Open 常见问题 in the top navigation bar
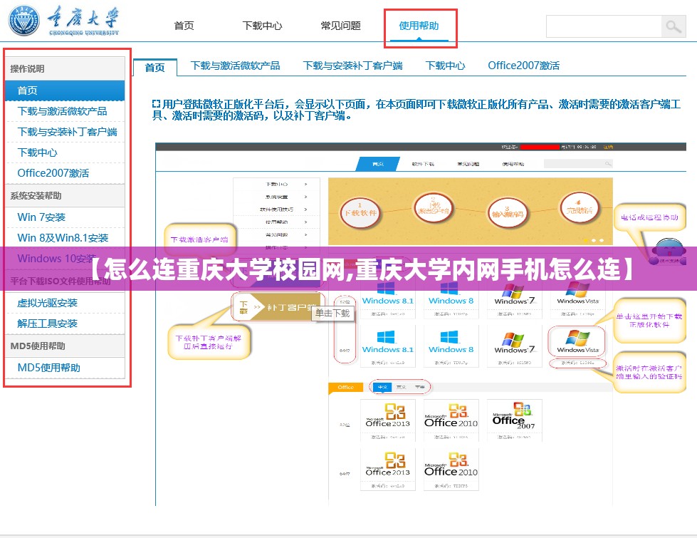 340,26
